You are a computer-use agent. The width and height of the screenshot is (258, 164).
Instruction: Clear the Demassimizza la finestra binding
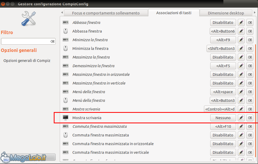coord(250,66)
